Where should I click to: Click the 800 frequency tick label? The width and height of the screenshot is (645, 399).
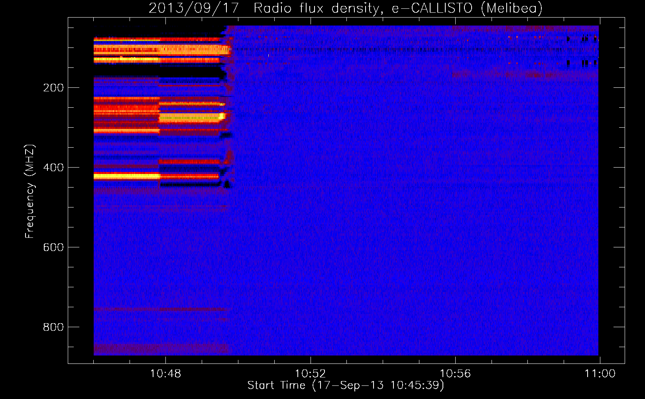pos(53,327)
